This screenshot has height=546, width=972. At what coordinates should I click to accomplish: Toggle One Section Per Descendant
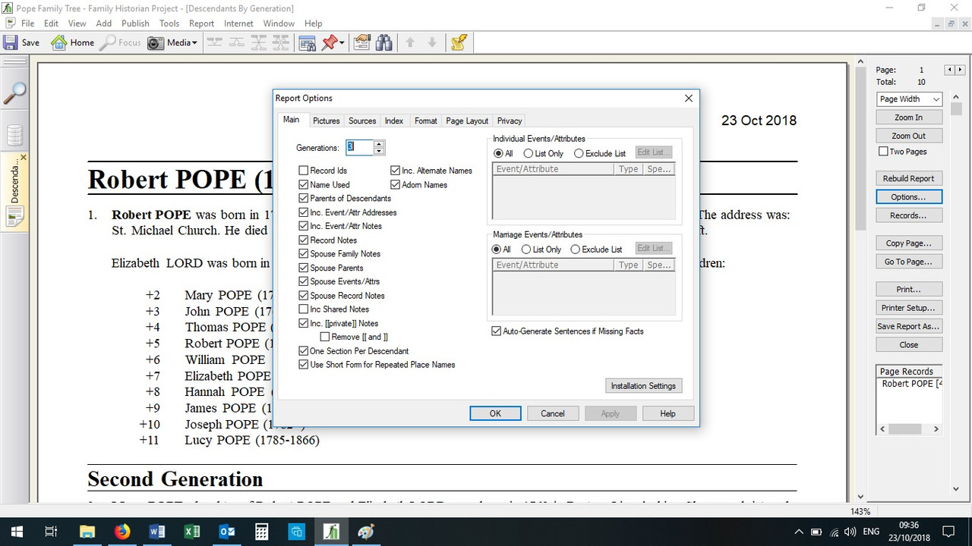point(304,351)
